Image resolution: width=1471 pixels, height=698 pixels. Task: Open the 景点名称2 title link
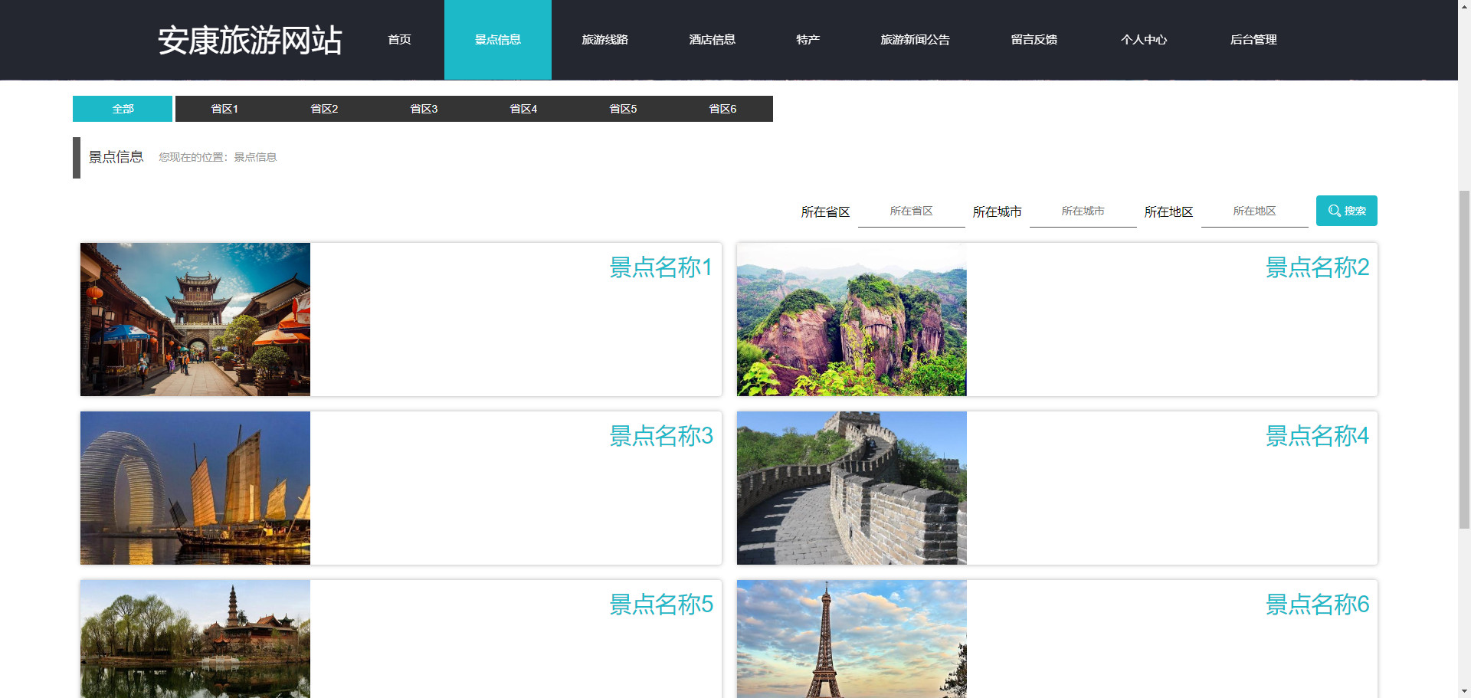point(1317,267)
